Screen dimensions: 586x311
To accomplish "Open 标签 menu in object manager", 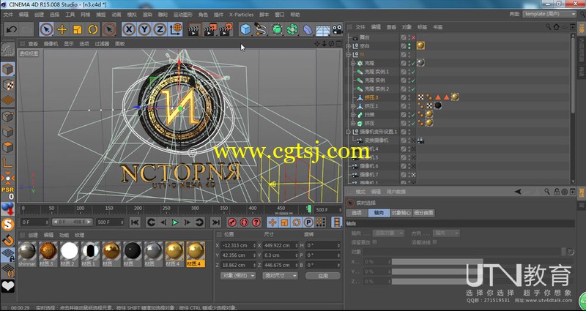I will pyautogui.click(x=423, y=27).
